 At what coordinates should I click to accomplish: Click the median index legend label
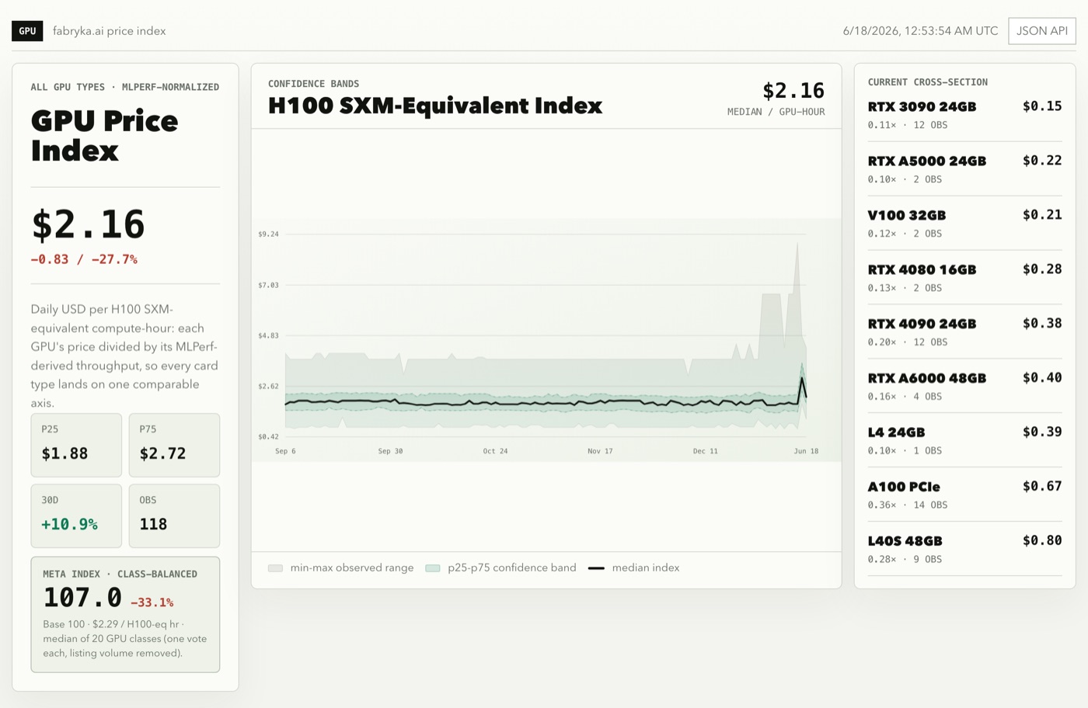click(x=646, y=567)
